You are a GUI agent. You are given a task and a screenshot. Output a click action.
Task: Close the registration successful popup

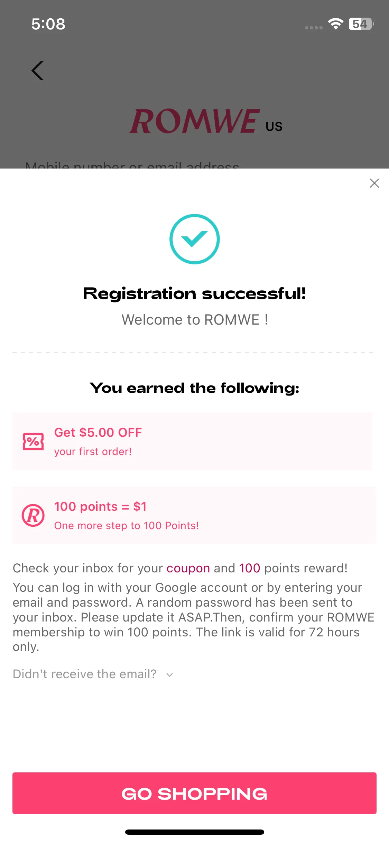[374, 183]
